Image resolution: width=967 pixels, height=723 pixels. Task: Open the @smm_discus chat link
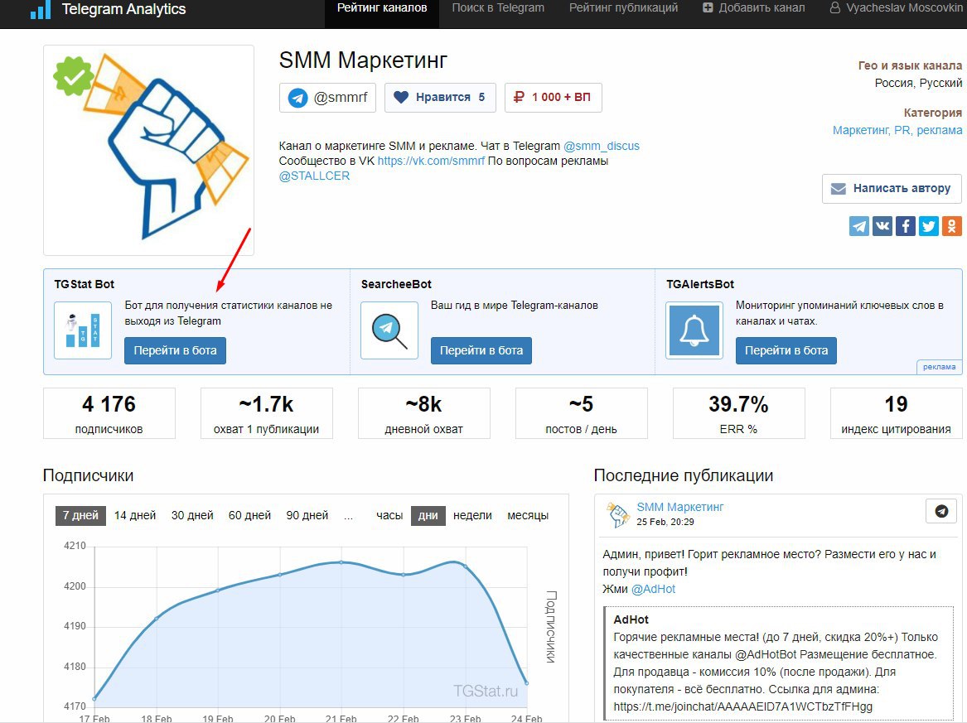[602, 146]
